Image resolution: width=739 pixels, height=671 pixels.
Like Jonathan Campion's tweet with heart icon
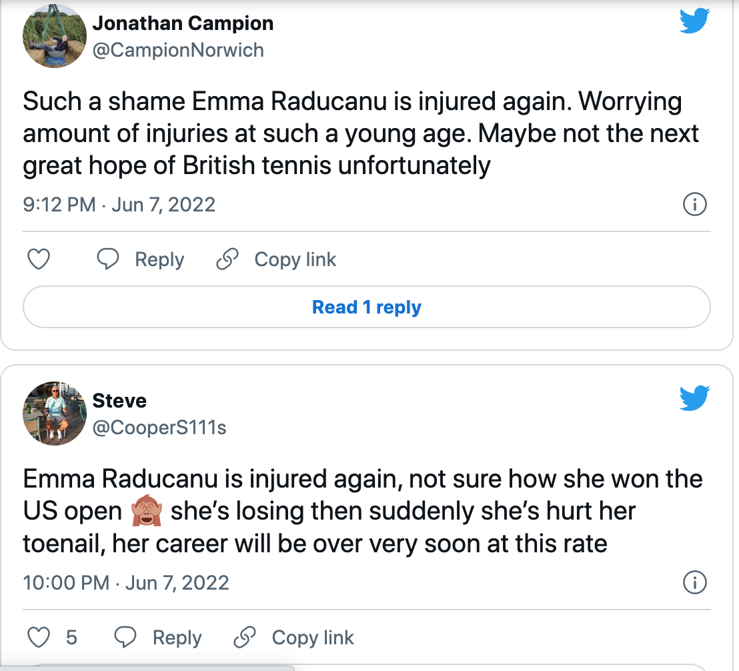point(39,259)
